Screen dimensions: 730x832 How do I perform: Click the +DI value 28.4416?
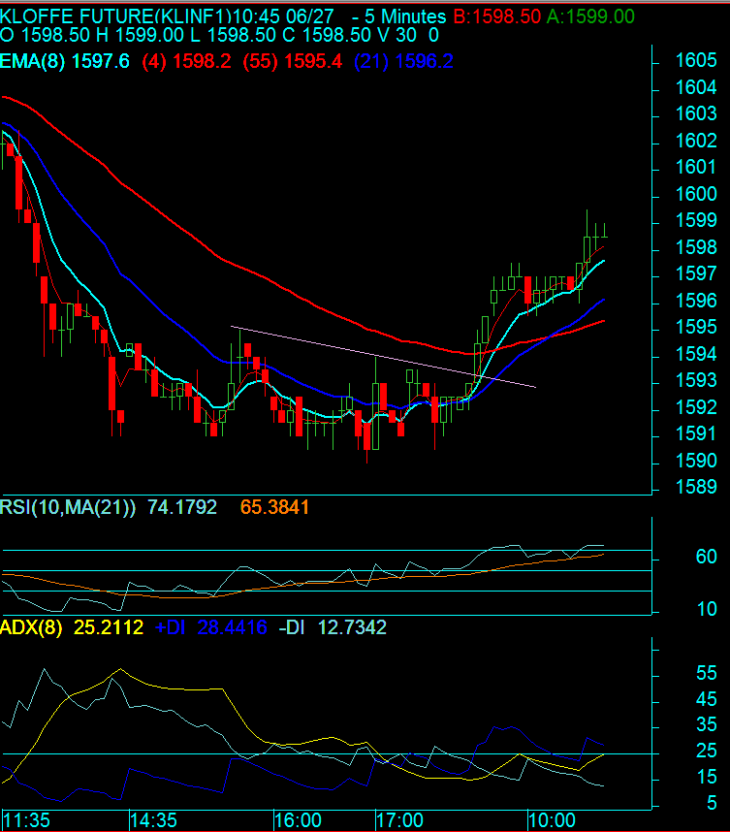point(232,627)
